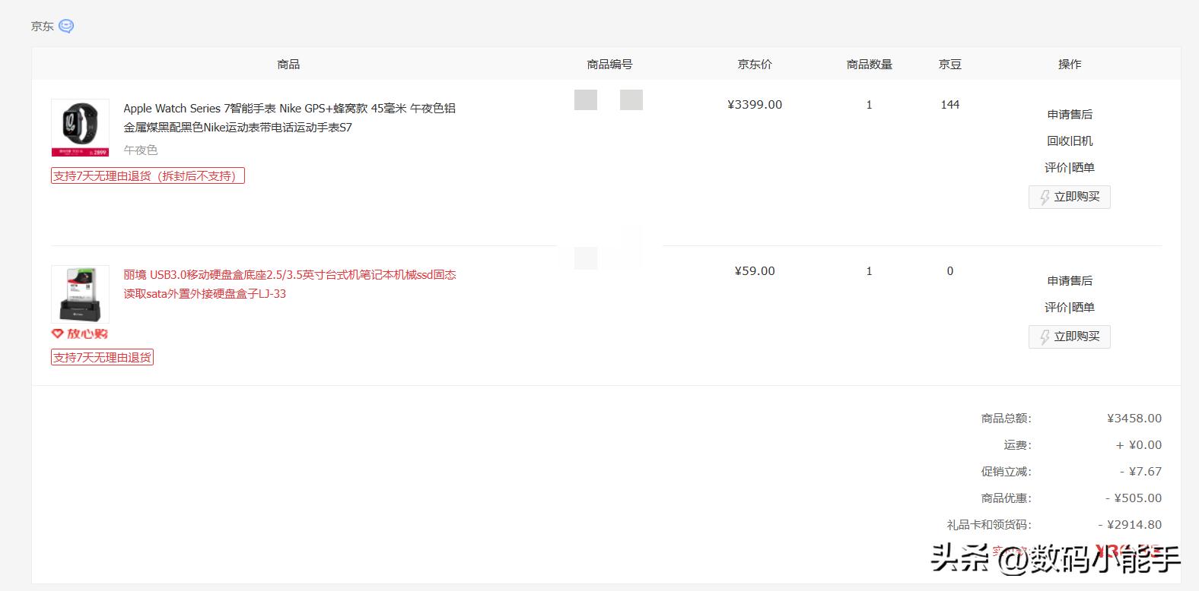Click the 支持7天无理由退货（拆封后不支持） tag
The image size is (1199, 591).
coord(148,176)
